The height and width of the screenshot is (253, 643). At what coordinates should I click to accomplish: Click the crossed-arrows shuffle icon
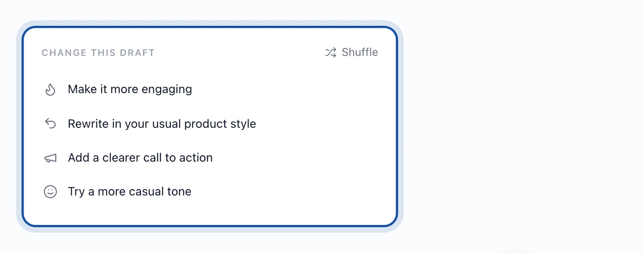click(x=331, y=52)
